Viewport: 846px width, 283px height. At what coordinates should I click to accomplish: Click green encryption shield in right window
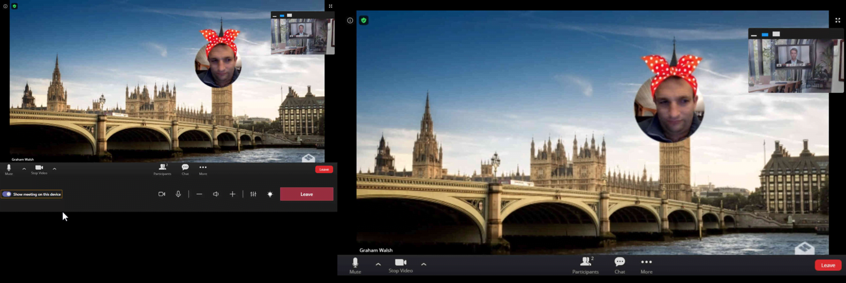click(364, 20)
